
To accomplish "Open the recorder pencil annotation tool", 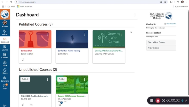I will pos(186,101).
